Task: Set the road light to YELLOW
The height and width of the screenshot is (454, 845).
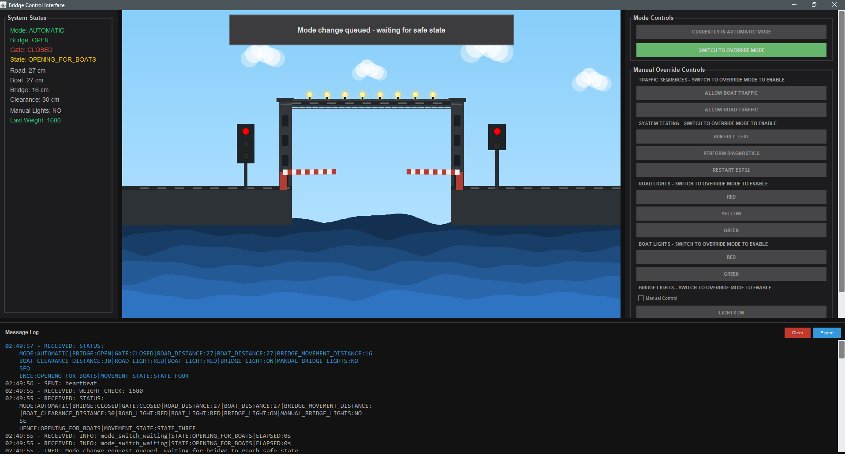Action: pyautogui.click(x=731, y=213)
